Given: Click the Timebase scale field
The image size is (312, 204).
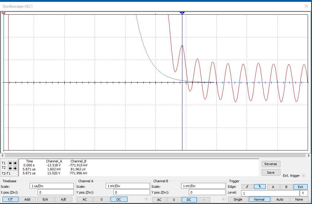Looking at the screenshot, I should [x=51, y=186].
